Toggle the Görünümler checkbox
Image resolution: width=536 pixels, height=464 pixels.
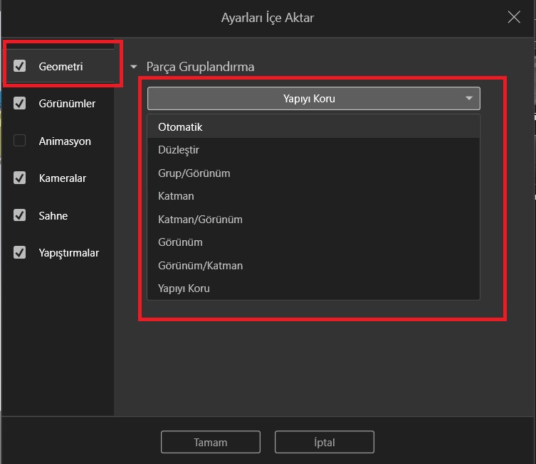[x=20, y=104]
